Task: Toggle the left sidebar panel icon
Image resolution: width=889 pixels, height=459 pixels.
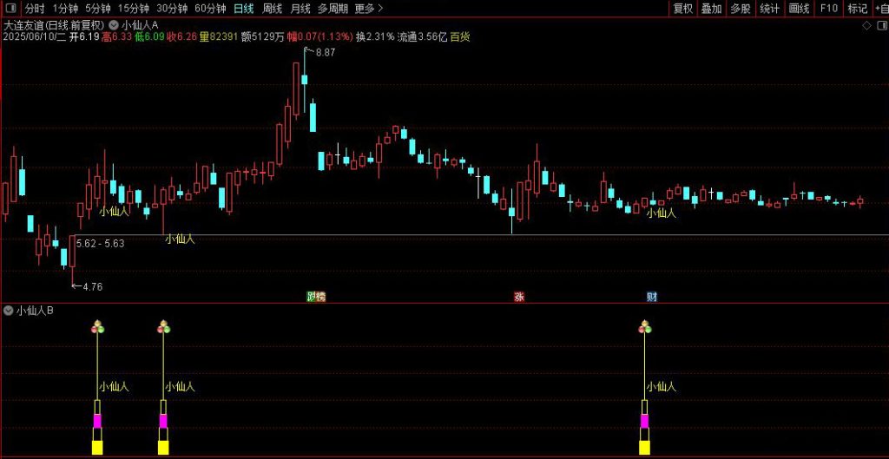Action: click(x=11, y=9)
